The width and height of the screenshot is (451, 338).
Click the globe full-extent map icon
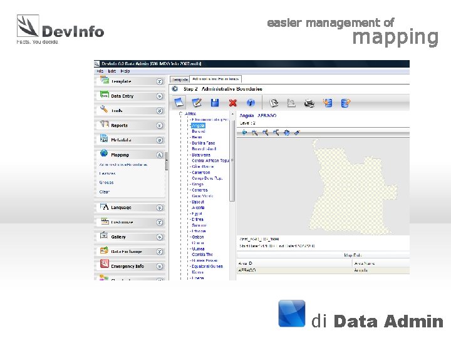pos(286,133)
